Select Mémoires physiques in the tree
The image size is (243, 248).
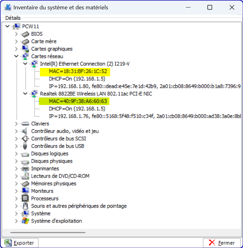tap(54, 184)
